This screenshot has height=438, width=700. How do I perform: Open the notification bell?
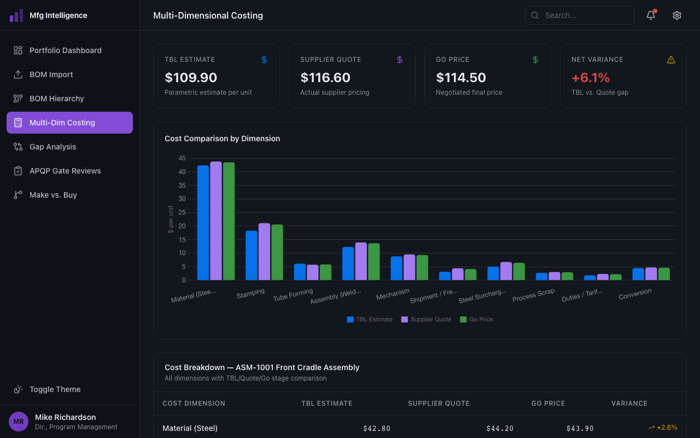(x=650, y=15)
